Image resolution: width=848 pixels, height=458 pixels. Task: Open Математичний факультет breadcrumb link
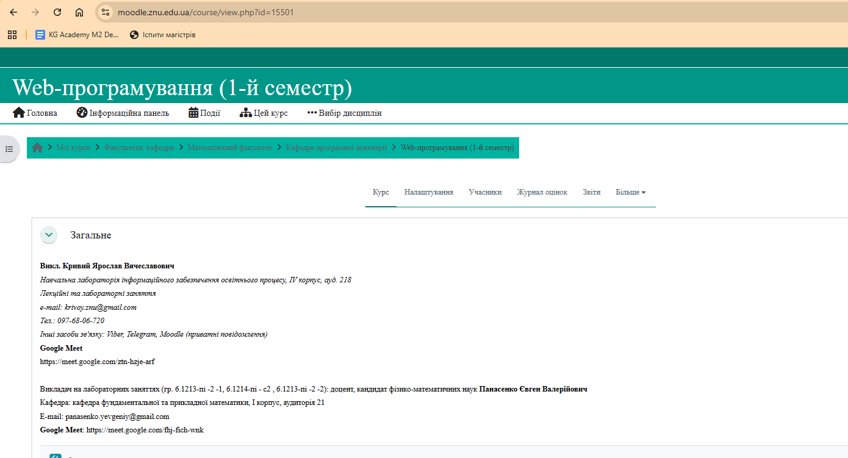pyautogui.click(x=229, y=148)
